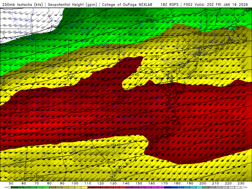Click the '18Z RDPS' model run label
The width and height of the screenshot is (252, 189).
tap(169, 5)
